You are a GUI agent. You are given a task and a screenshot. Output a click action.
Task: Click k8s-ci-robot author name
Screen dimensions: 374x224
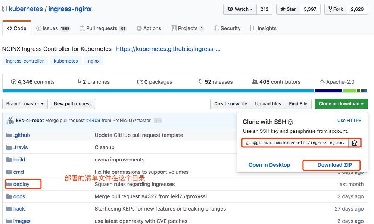tap(30, 121)
